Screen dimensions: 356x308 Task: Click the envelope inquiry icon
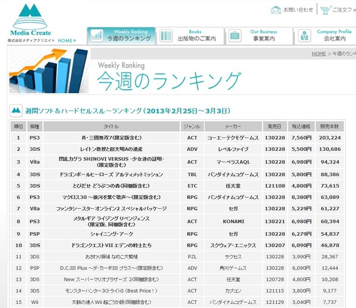click(x=276, y=10)
